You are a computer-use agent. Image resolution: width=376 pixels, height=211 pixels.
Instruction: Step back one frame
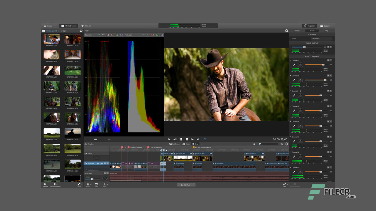(x=175, y=139)
